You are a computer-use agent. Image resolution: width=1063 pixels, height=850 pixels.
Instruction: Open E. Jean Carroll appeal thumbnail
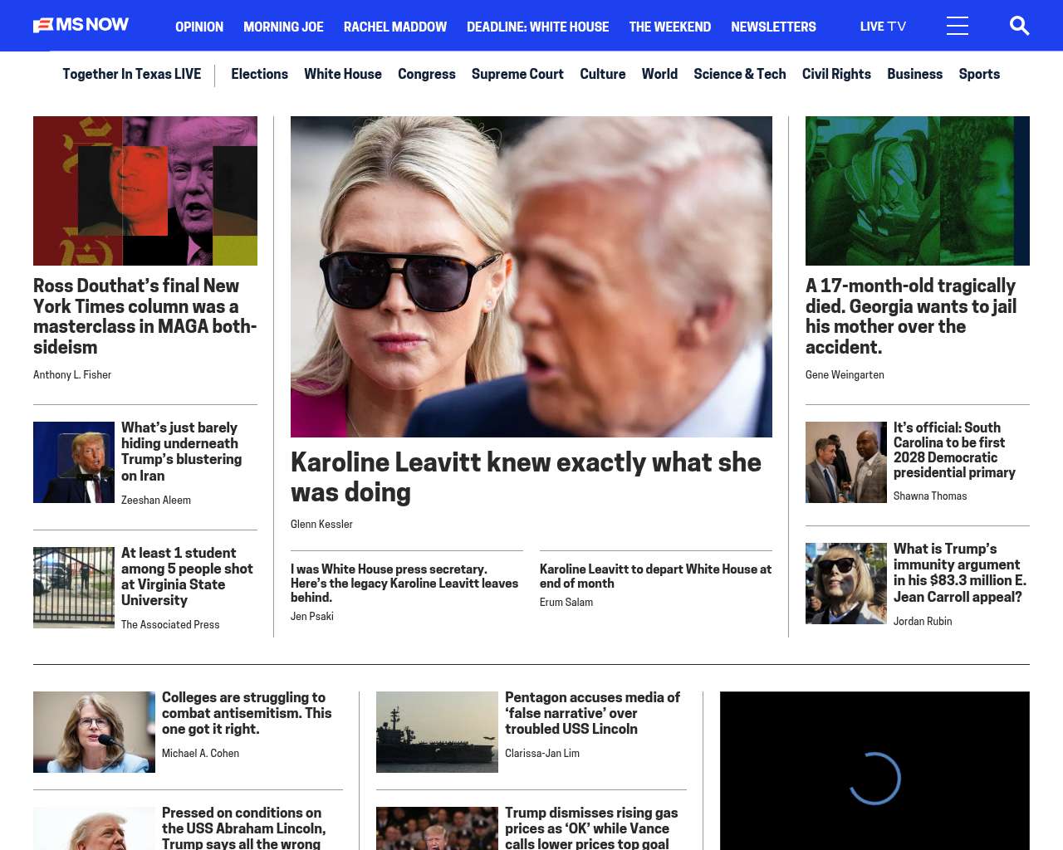coord(846,584)
